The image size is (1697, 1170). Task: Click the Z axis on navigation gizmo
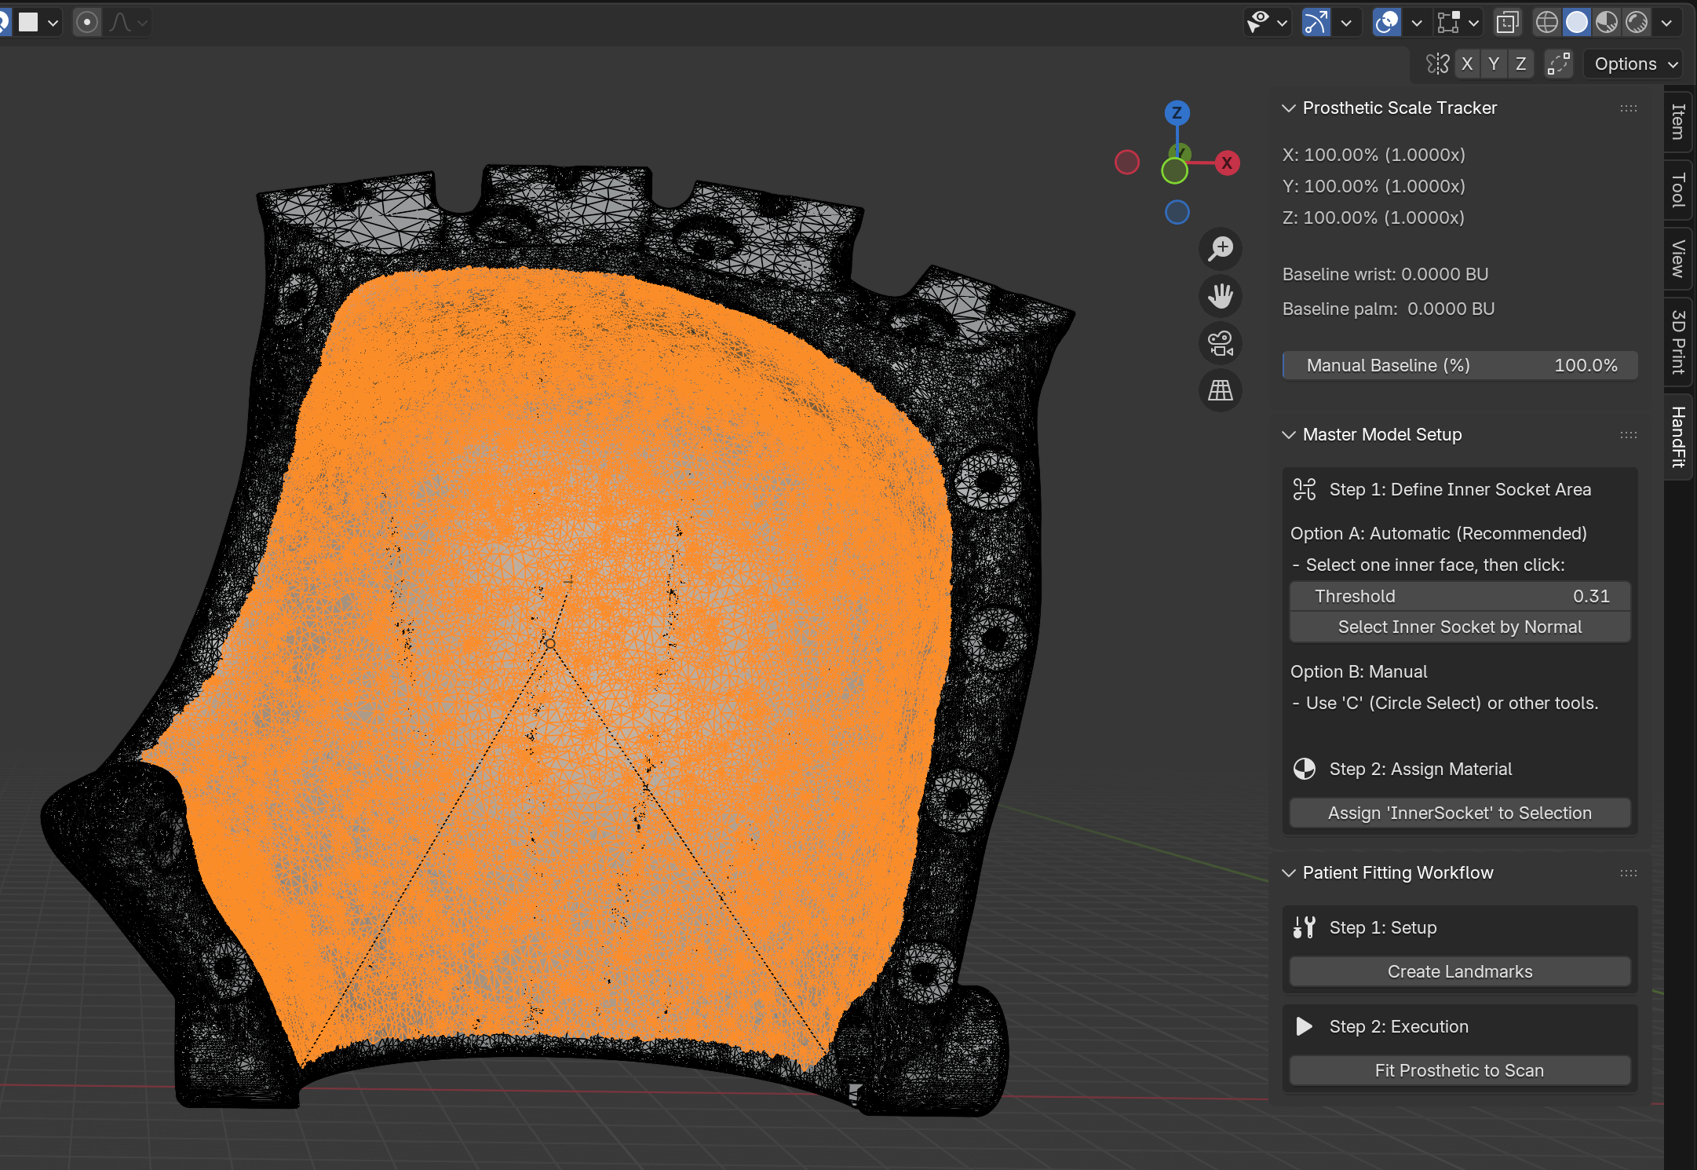coord(1177,113)
